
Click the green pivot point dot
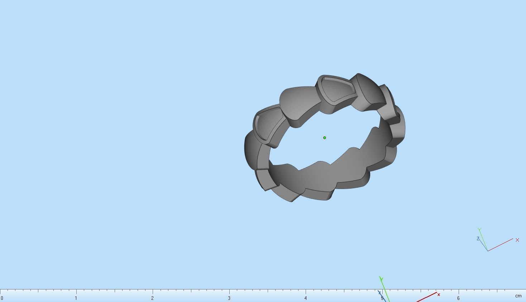(x=325, y=138)
